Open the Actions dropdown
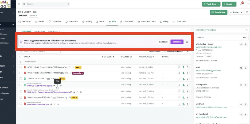This screenshot has width=250, height=124. (x=236, y=12)
